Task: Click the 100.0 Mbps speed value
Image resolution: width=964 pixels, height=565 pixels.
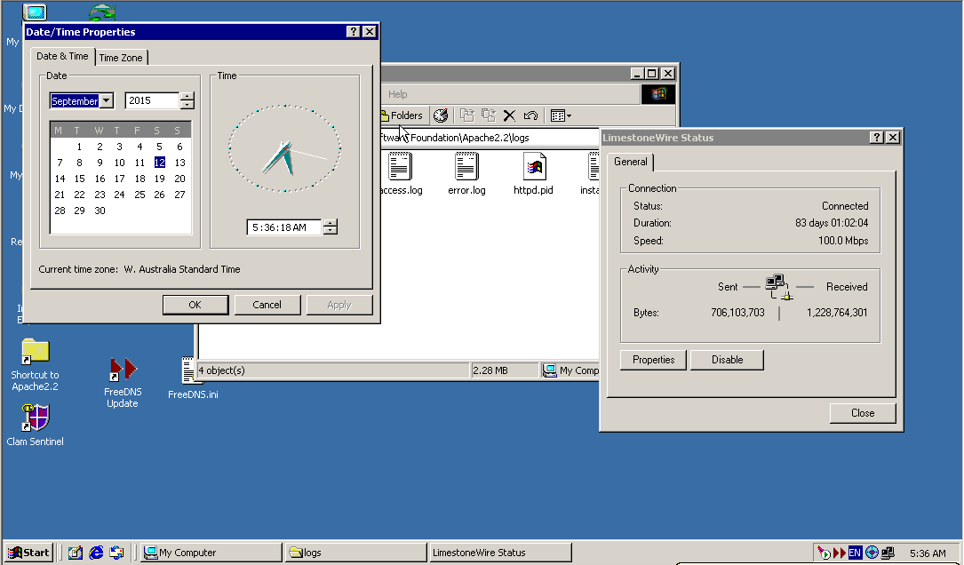Action: click(843, 241)
